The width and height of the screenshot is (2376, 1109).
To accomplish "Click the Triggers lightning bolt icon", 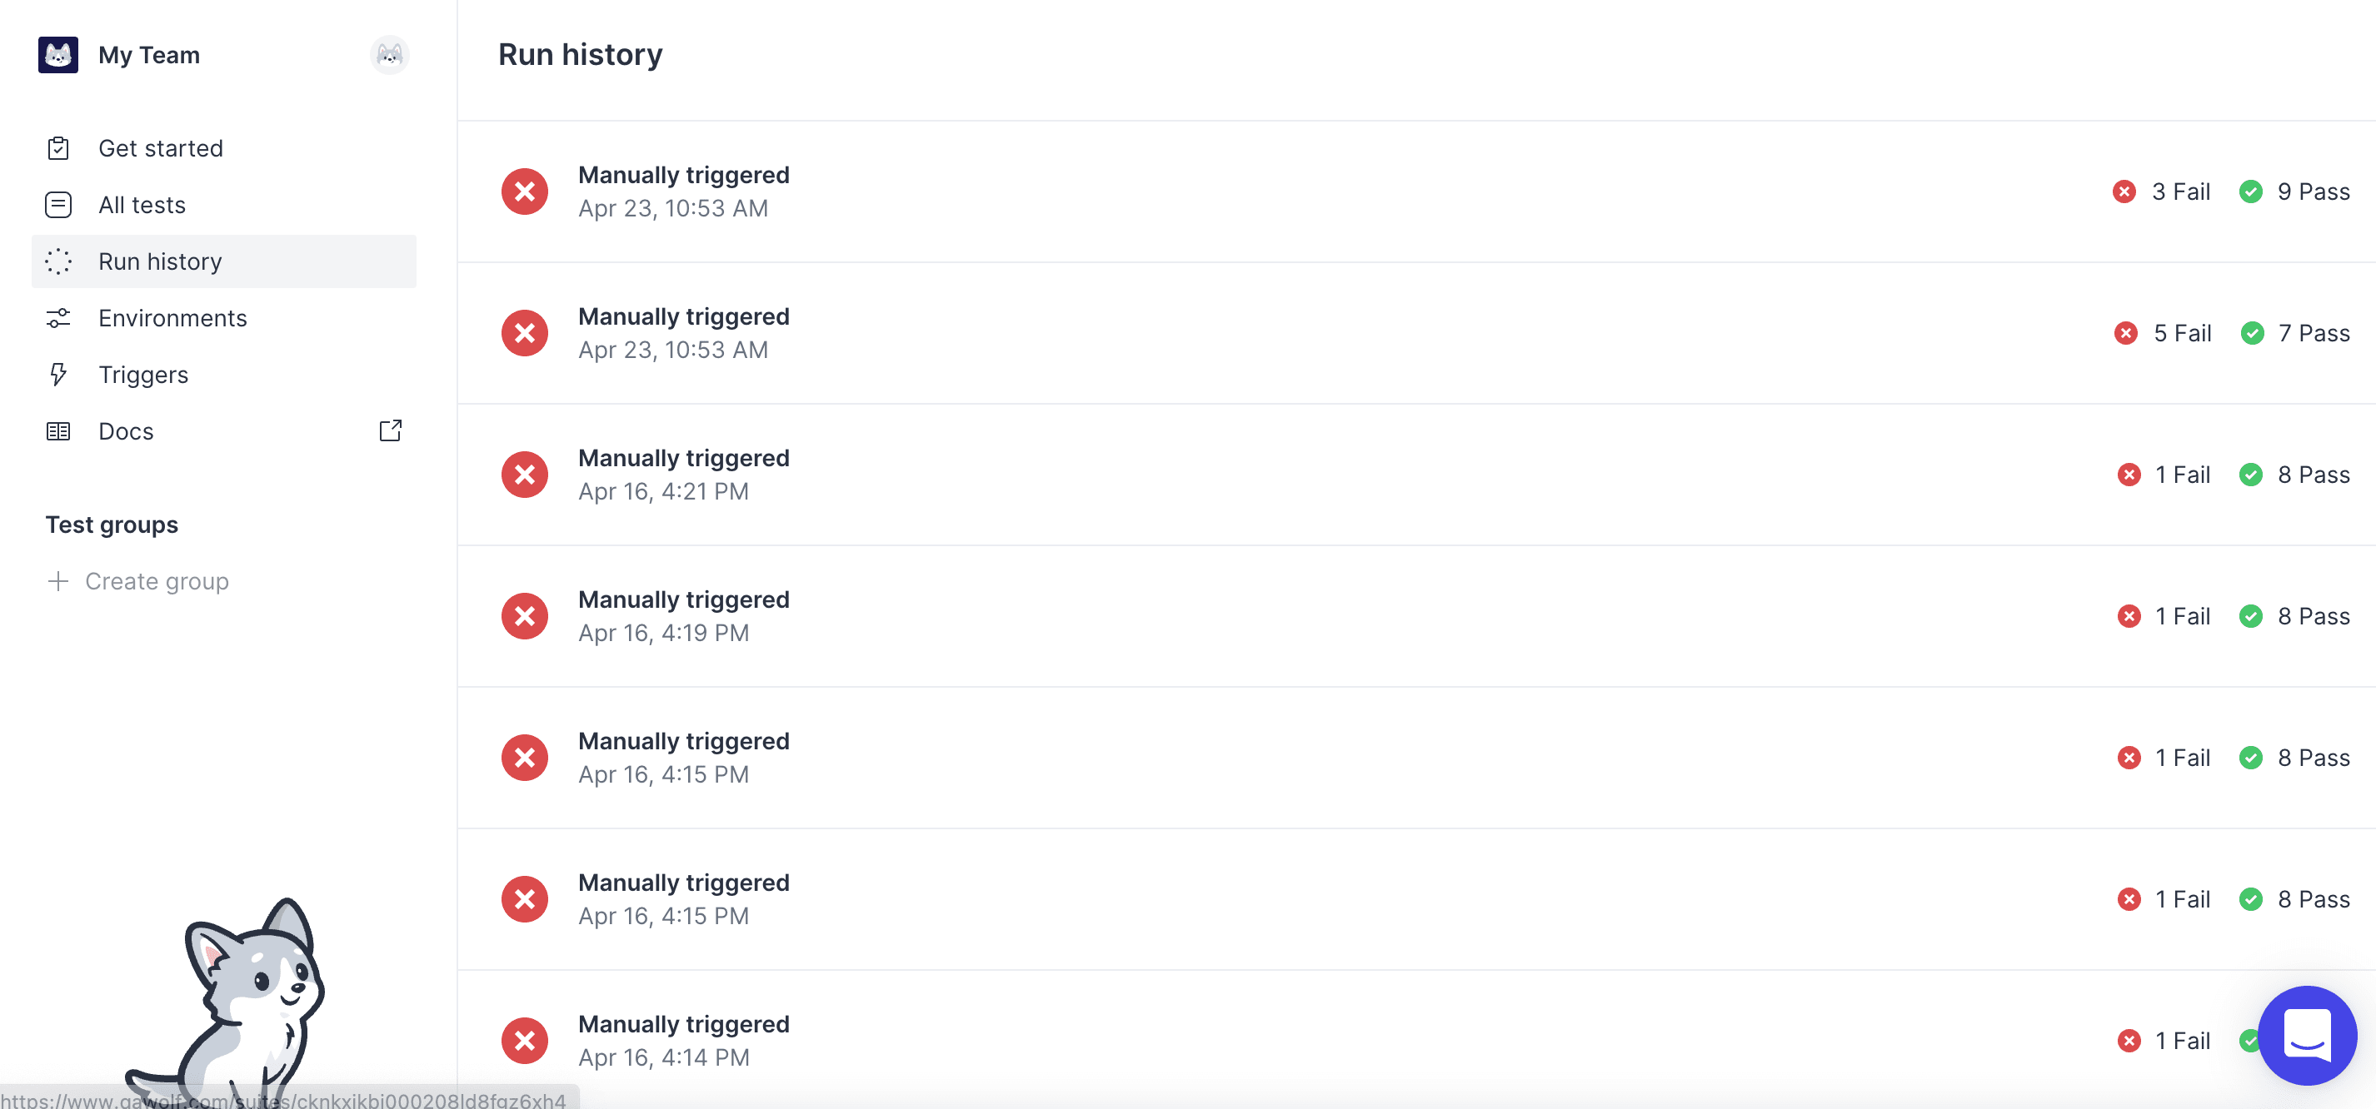I will pos(58,375).
